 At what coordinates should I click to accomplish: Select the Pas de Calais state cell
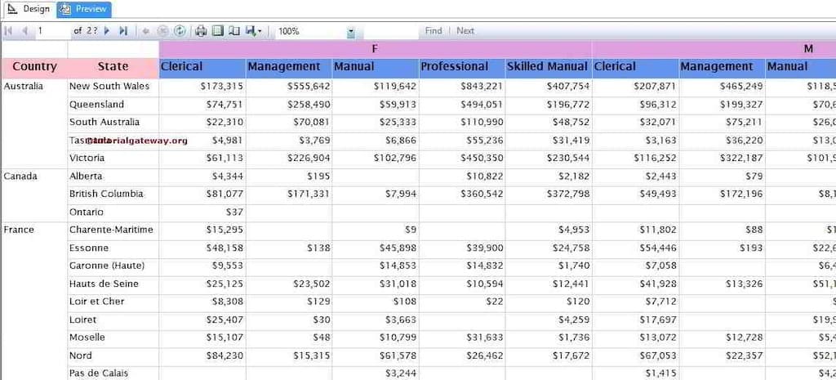113,373
